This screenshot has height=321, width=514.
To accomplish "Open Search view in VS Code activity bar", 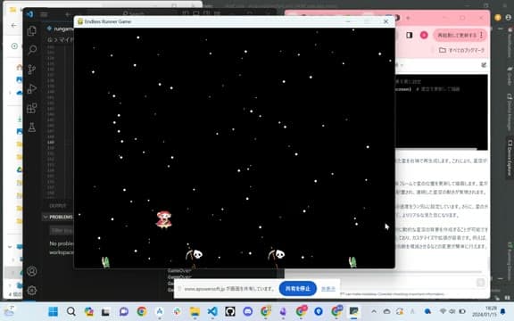I will [32, 50].
